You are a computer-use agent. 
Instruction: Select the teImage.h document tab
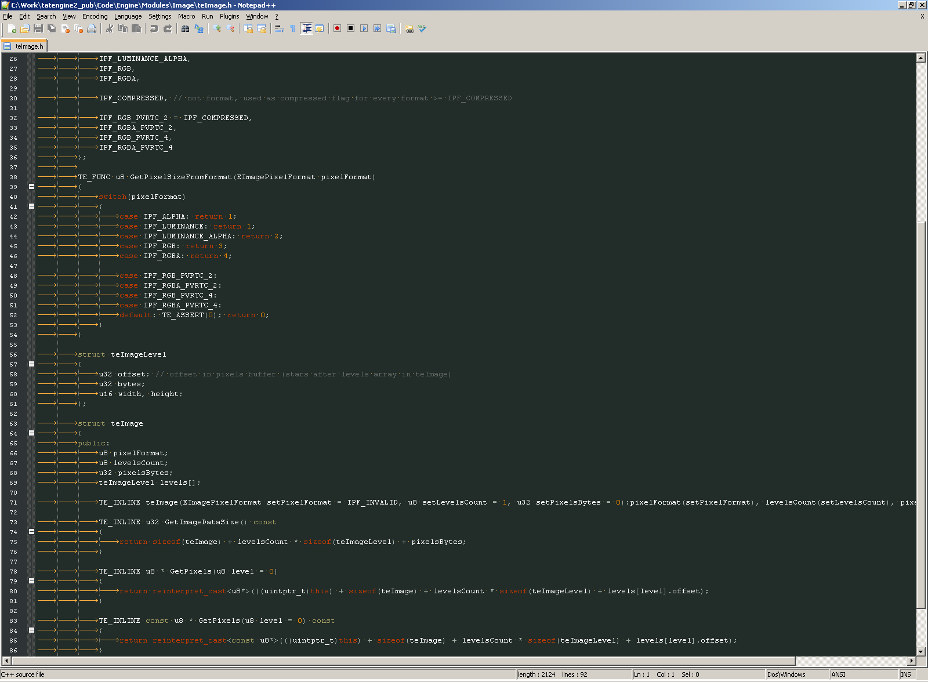pos(24,46)
